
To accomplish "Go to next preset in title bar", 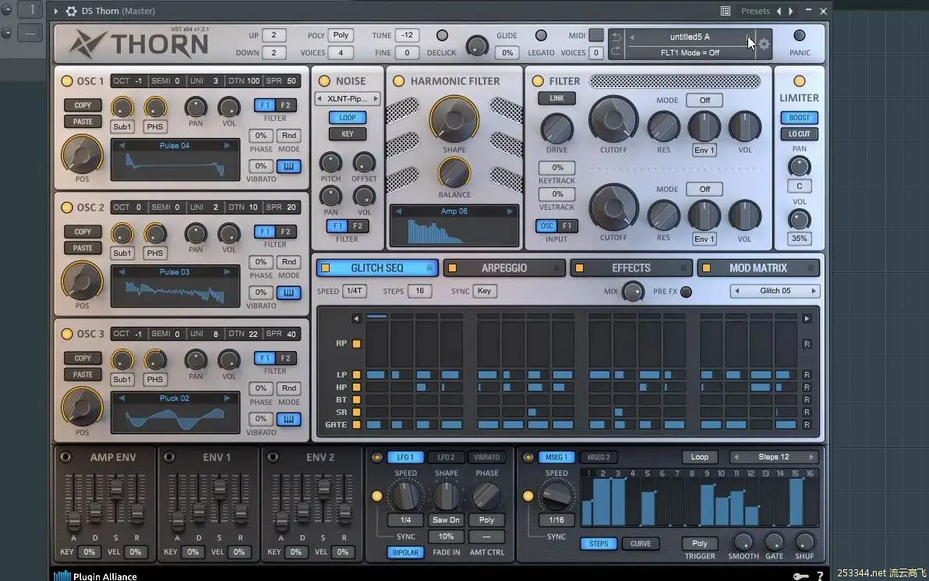I will [x=790, y=11].
